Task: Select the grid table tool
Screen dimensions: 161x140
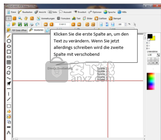Action: point(9,62)
